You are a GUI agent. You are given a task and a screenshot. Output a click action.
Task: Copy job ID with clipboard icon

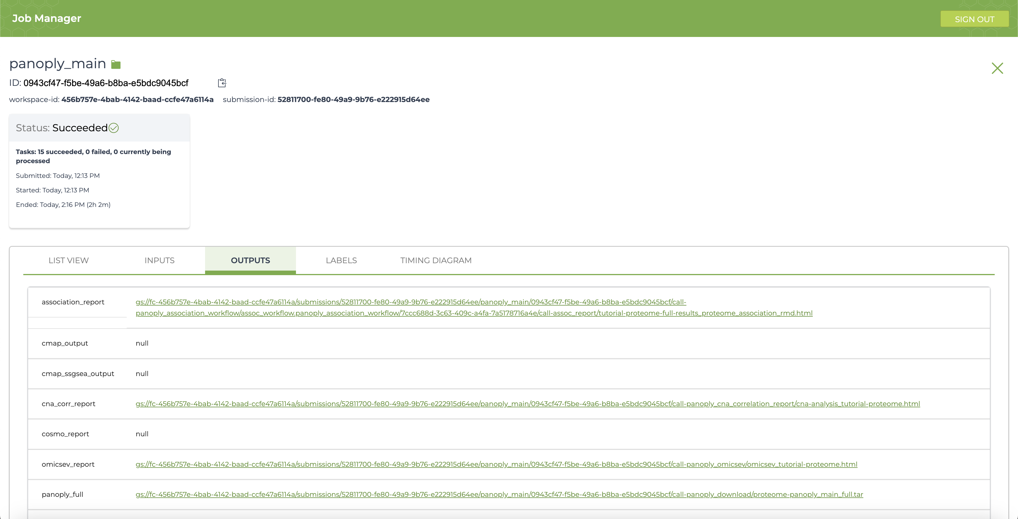pyautogui.click(x=222, y=83)
